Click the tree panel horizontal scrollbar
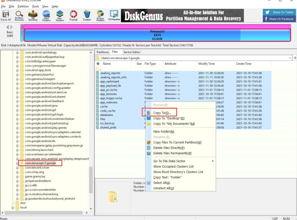Screen dimensions: 297x220 [43, 213]
